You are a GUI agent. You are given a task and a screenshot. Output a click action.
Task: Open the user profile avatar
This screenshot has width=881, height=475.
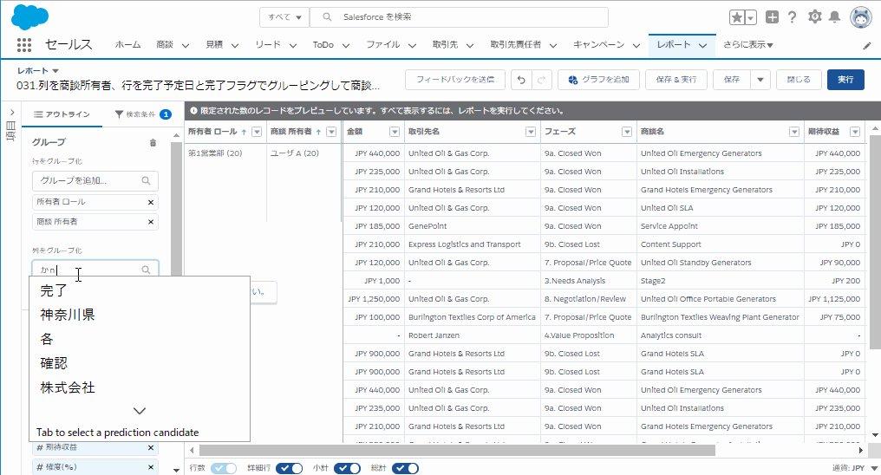click(x=861, y=17)
